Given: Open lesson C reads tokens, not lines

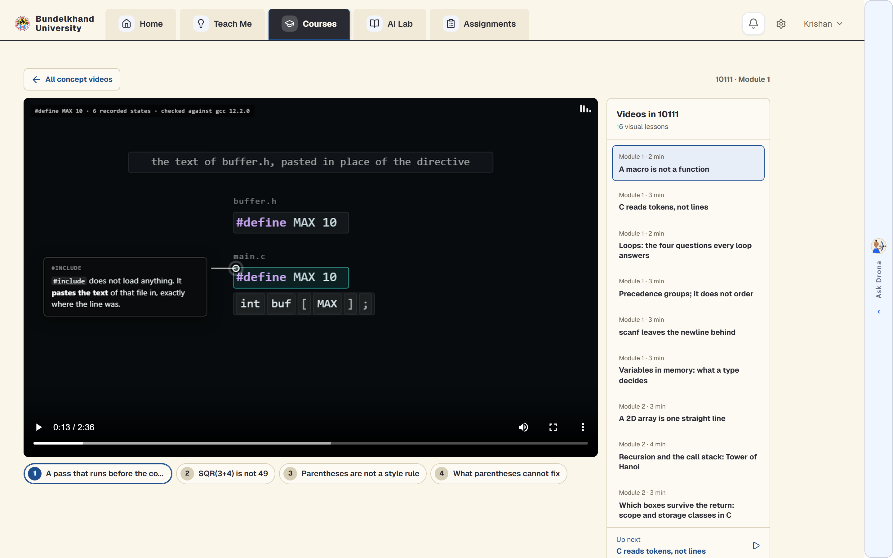Looking at the screenshot, I should (688, 201).
